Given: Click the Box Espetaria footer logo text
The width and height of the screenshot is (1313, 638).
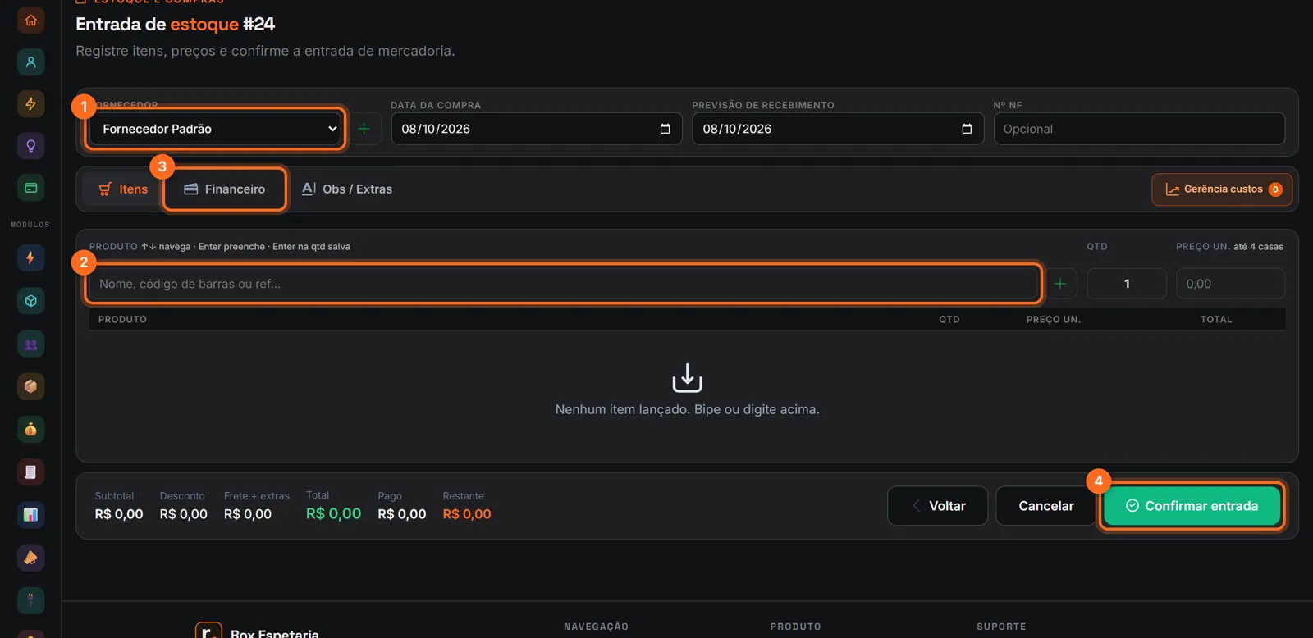Looking at the screenshot, I should [x=274, y=633].
